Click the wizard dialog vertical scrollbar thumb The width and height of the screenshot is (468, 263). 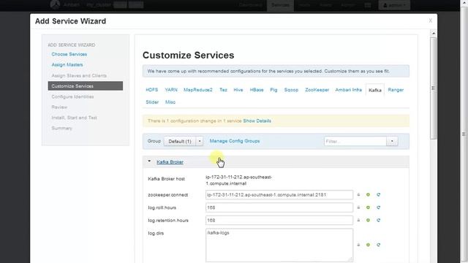(x=434, y=88)
